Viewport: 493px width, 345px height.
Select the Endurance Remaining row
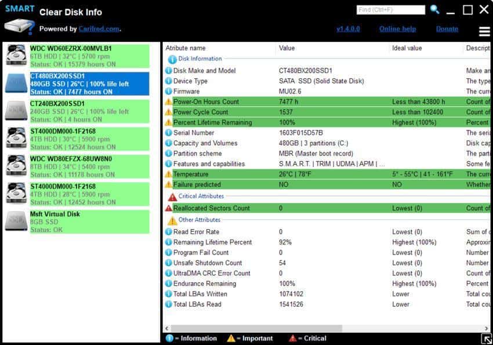pyautogui.click(x=327, y=284)
